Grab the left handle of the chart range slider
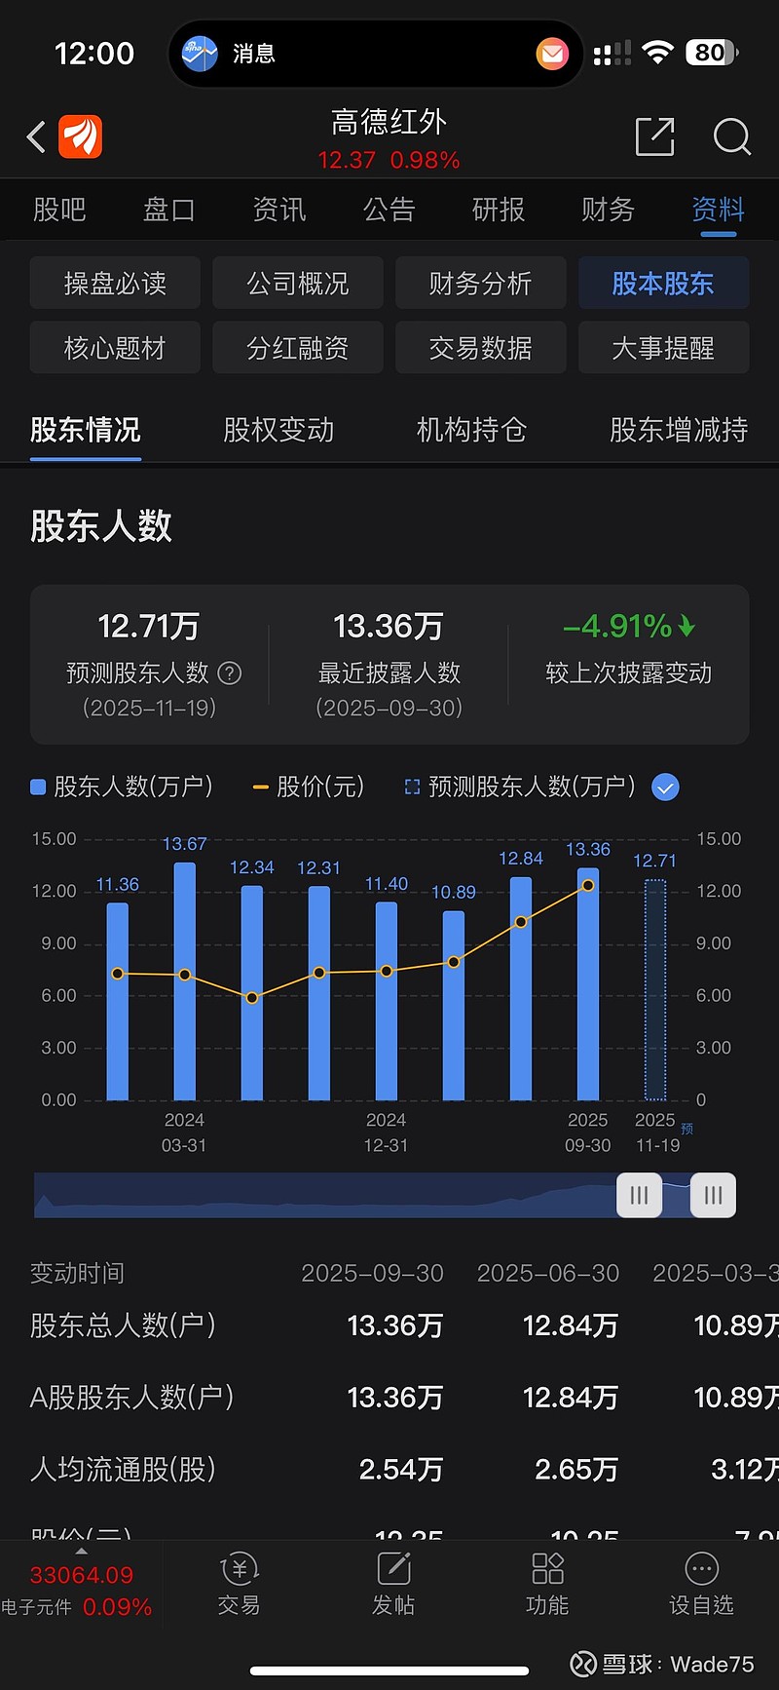779x1690 pixels. click(639, 1195)
